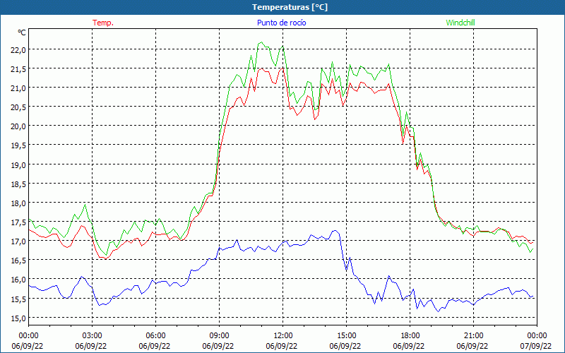
Task: Select the green 'Windchill' legend label
Action: [460, 23]
